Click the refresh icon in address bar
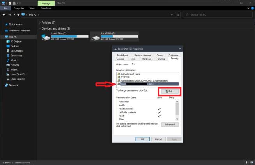The height and width of the screenshot is (165, 255). coord(177,15)
